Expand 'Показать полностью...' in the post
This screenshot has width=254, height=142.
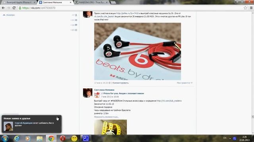(x=106, y=117)
